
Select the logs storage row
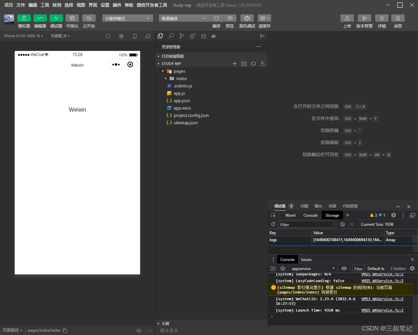340,240
